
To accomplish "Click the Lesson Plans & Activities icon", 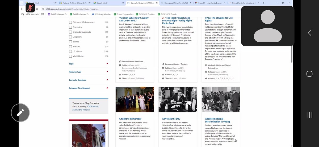I will [120, 62].
